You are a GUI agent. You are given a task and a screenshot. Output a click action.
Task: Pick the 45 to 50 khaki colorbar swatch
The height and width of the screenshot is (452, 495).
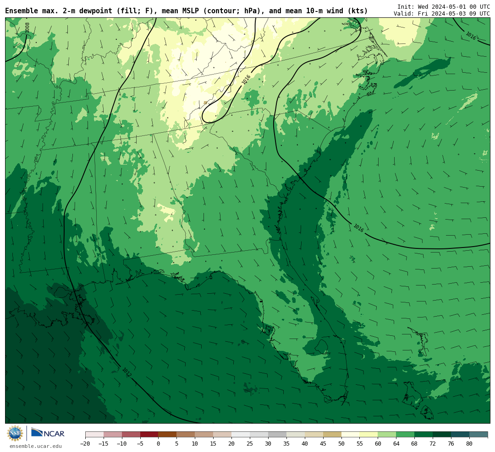click(332, 435)
